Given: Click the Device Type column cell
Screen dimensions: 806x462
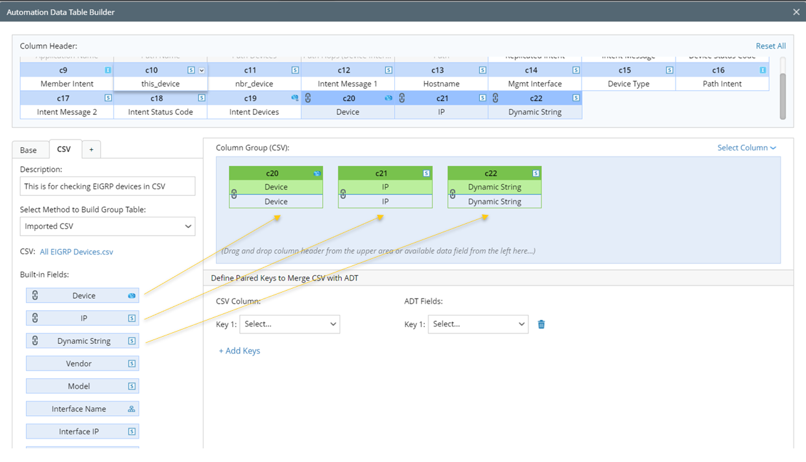Looking at the screenshot, I should point(628,84).
